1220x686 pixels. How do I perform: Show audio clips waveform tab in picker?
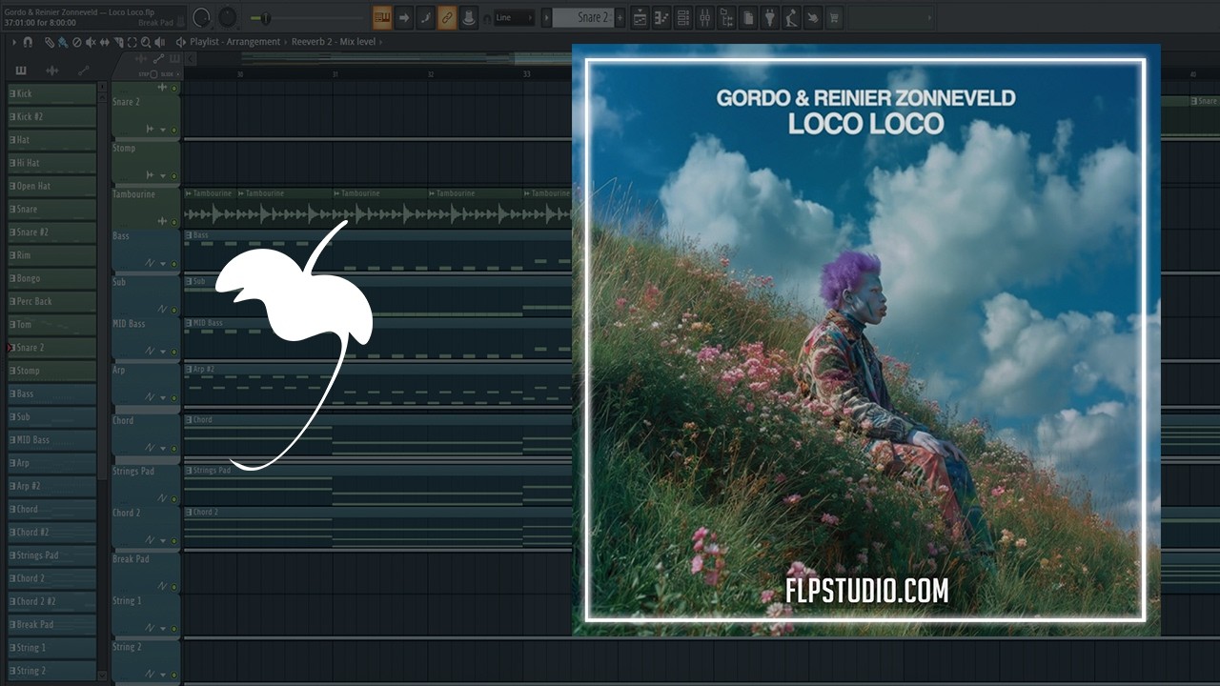click(51, 71)
